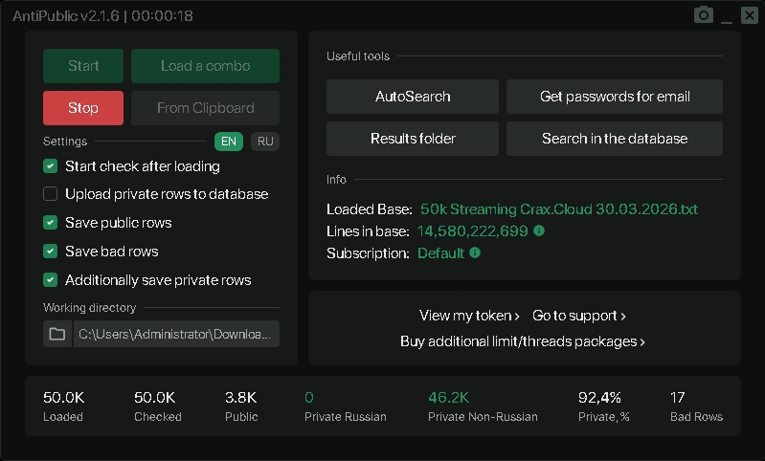The width and height of the screenshot is (765, 461).
Task: Uncheck Save bad rows option
Action: pyautogui.click(x=51, y=252)
